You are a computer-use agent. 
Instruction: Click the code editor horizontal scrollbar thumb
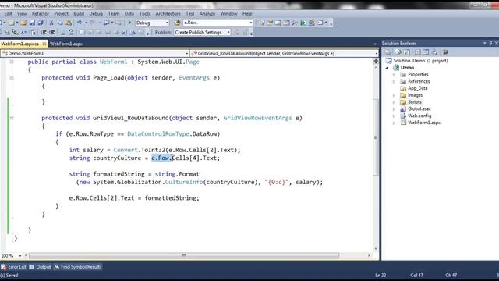[x=184, y=255]
